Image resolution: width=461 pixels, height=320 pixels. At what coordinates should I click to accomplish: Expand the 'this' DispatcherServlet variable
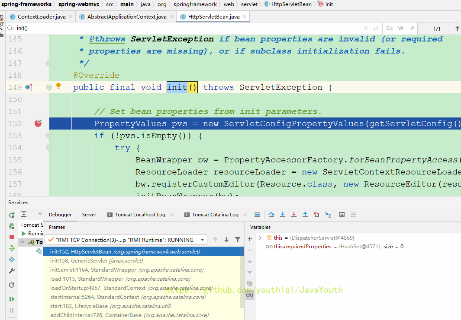pyautogui.click(x=260, y=238)
